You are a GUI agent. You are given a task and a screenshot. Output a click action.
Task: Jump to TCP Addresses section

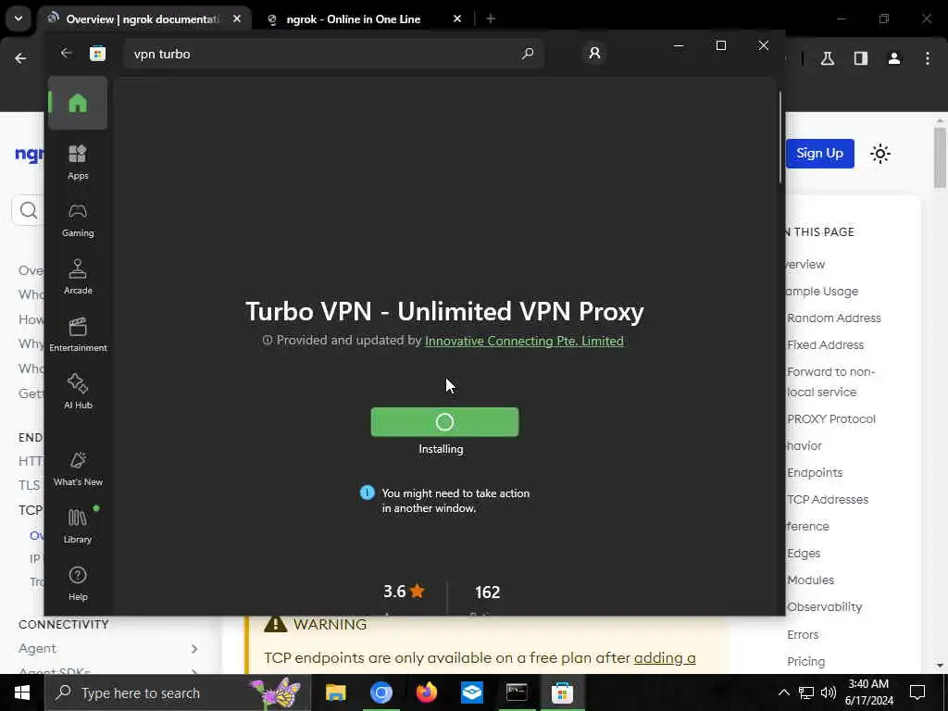[827, 499]
